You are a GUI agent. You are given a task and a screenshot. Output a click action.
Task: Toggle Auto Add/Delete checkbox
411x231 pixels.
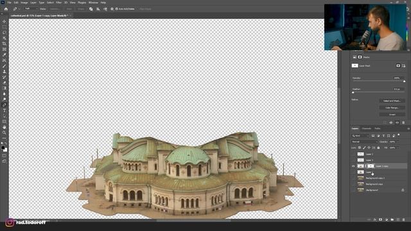pyautogui.click(x=117, y=9)
